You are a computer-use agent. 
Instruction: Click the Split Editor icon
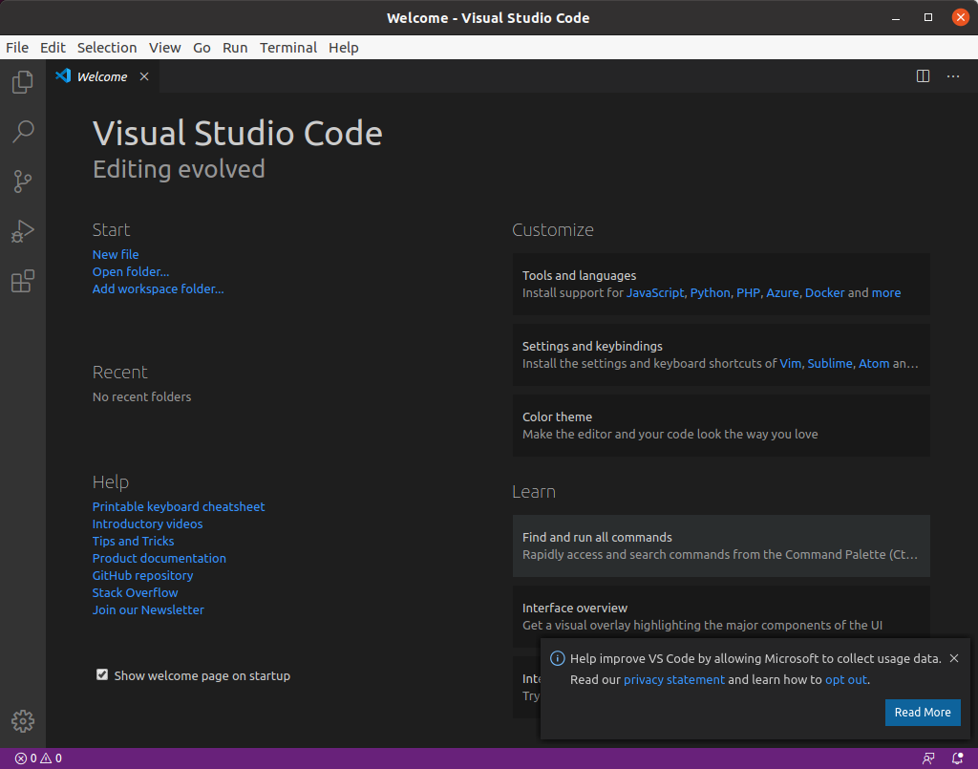[x=923, y=75]
